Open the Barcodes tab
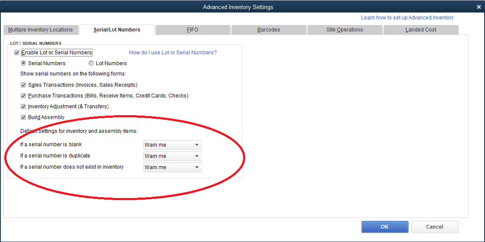 [x=269, y=30]
